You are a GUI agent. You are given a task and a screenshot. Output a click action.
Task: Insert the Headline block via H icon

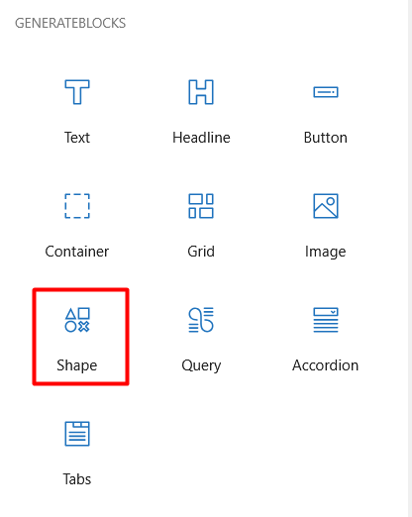click(x=201, y=92)
